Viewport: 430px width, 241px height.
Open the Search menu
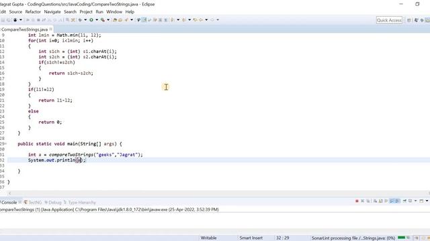(x=70, y=12)
